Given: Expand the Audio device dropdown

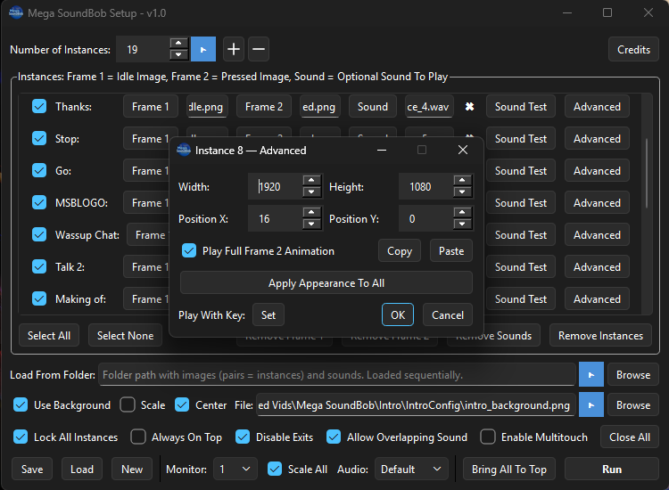Looking at the screenshot, I should click(411, 470).
